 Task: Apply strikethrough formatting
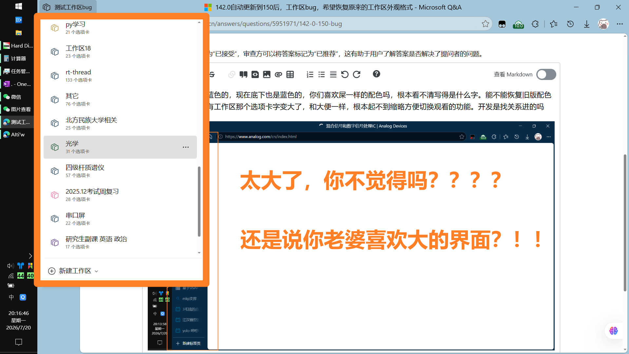tap(212, 74)
